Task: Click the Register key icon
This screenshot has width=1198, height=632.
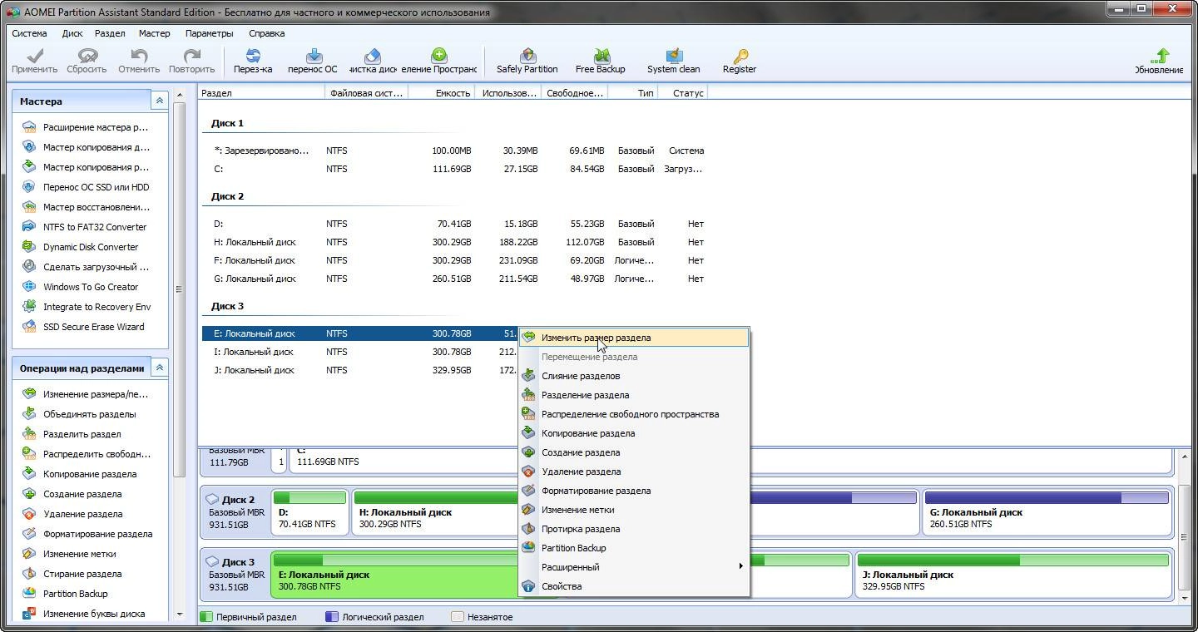Action: 739,57
